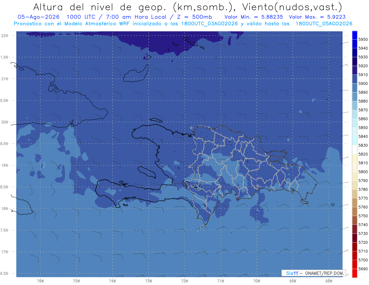Click the '71W' longitude label

point(220,281)
